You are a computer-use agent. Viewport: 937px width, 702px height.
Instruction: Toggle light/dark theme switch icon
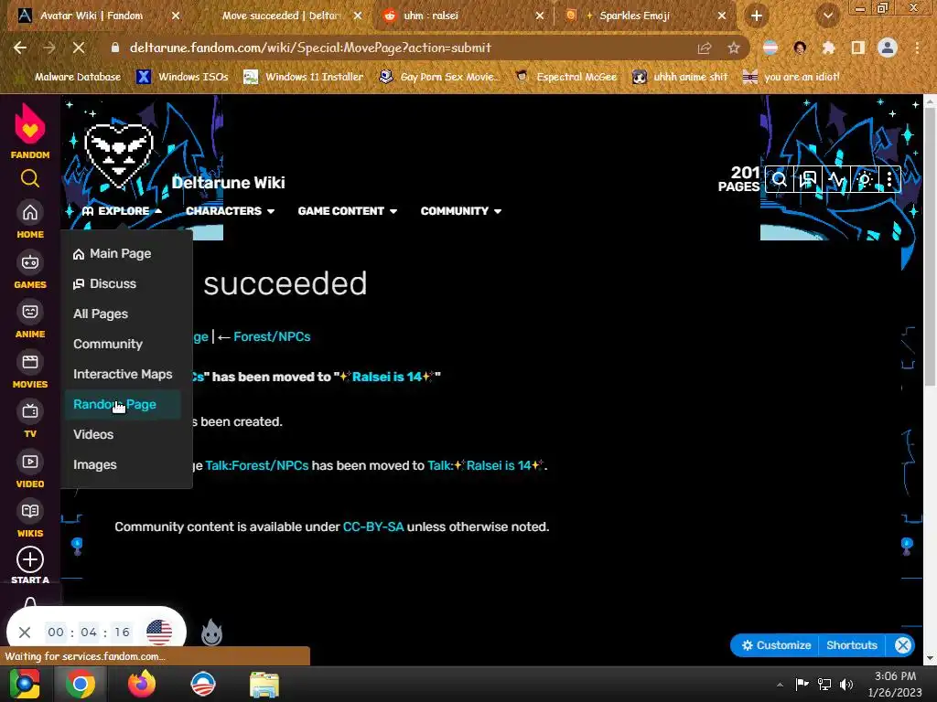tap(864, 179)
